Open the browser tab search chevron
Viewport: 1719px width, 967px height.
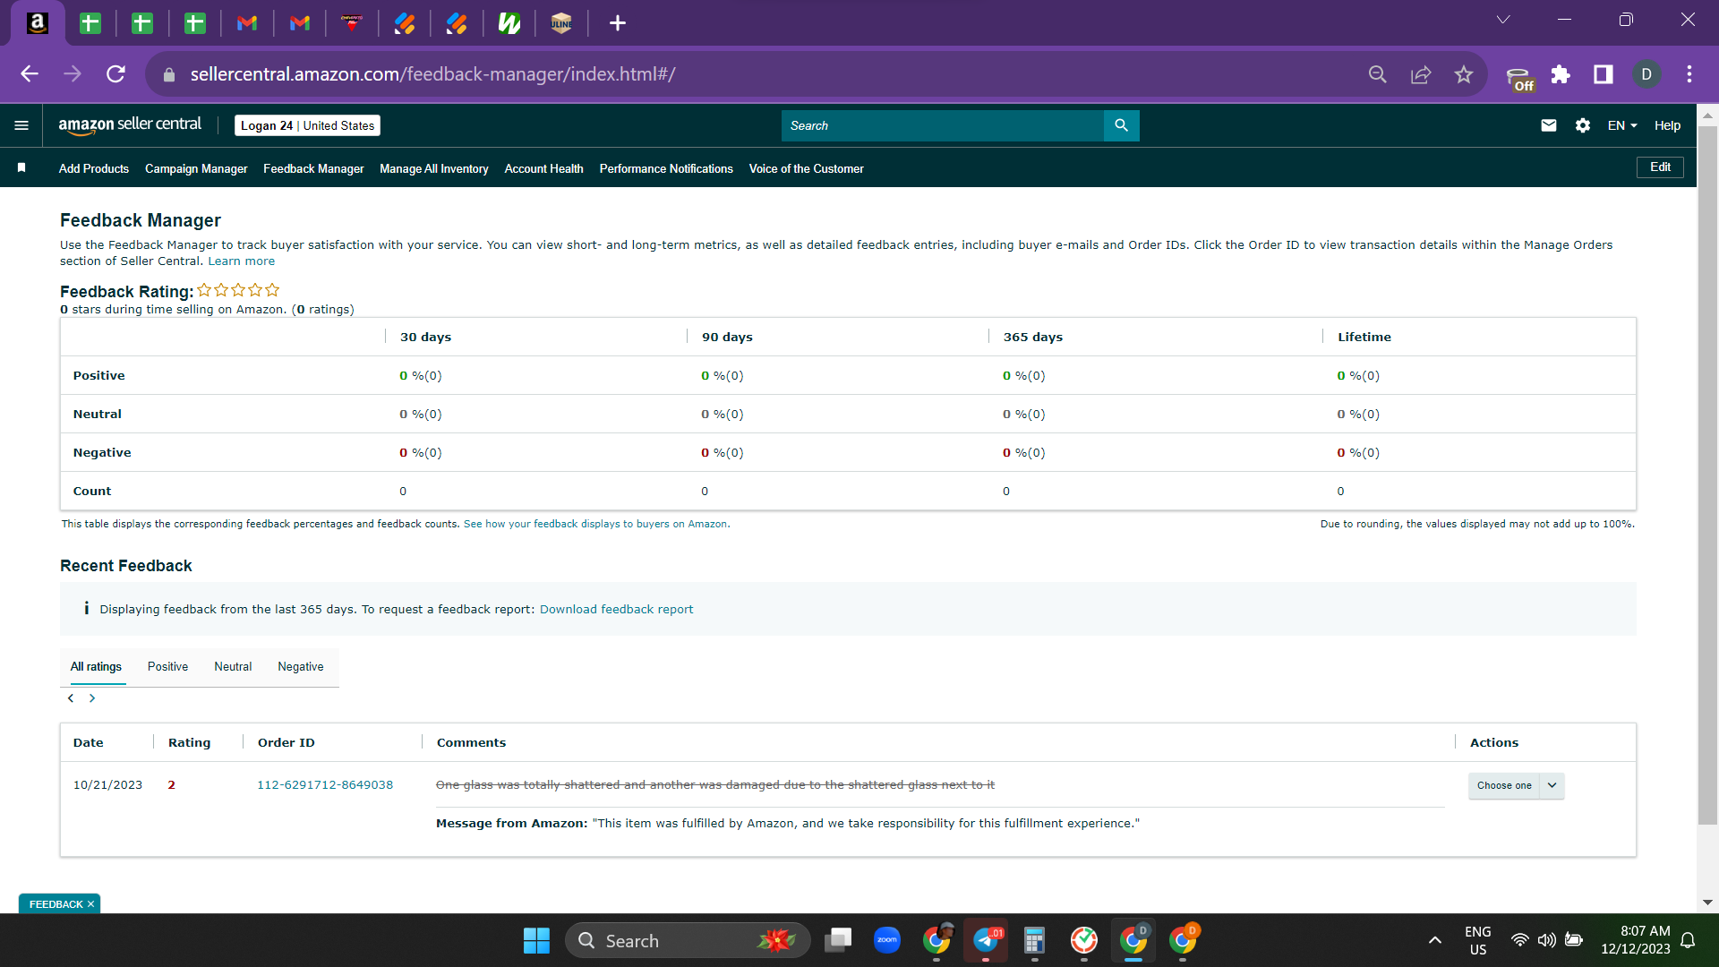pos(1503,20)
